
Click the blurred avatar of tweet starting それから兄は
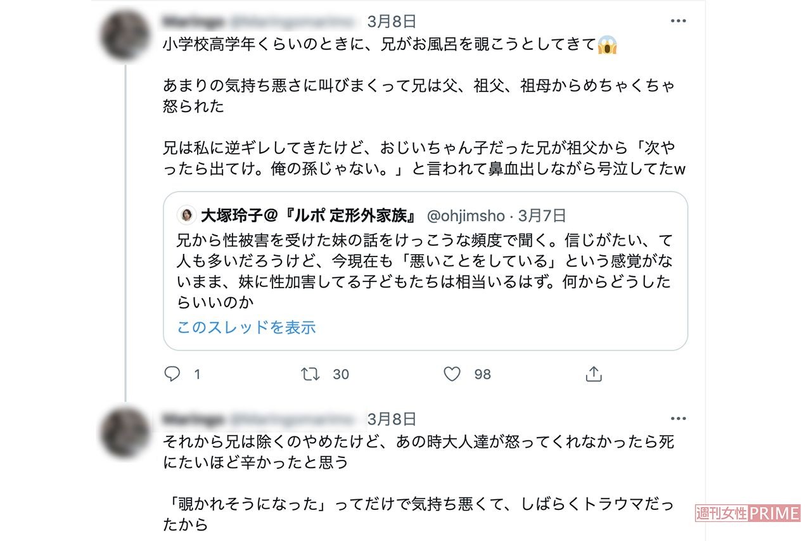[x=125, y=433]
